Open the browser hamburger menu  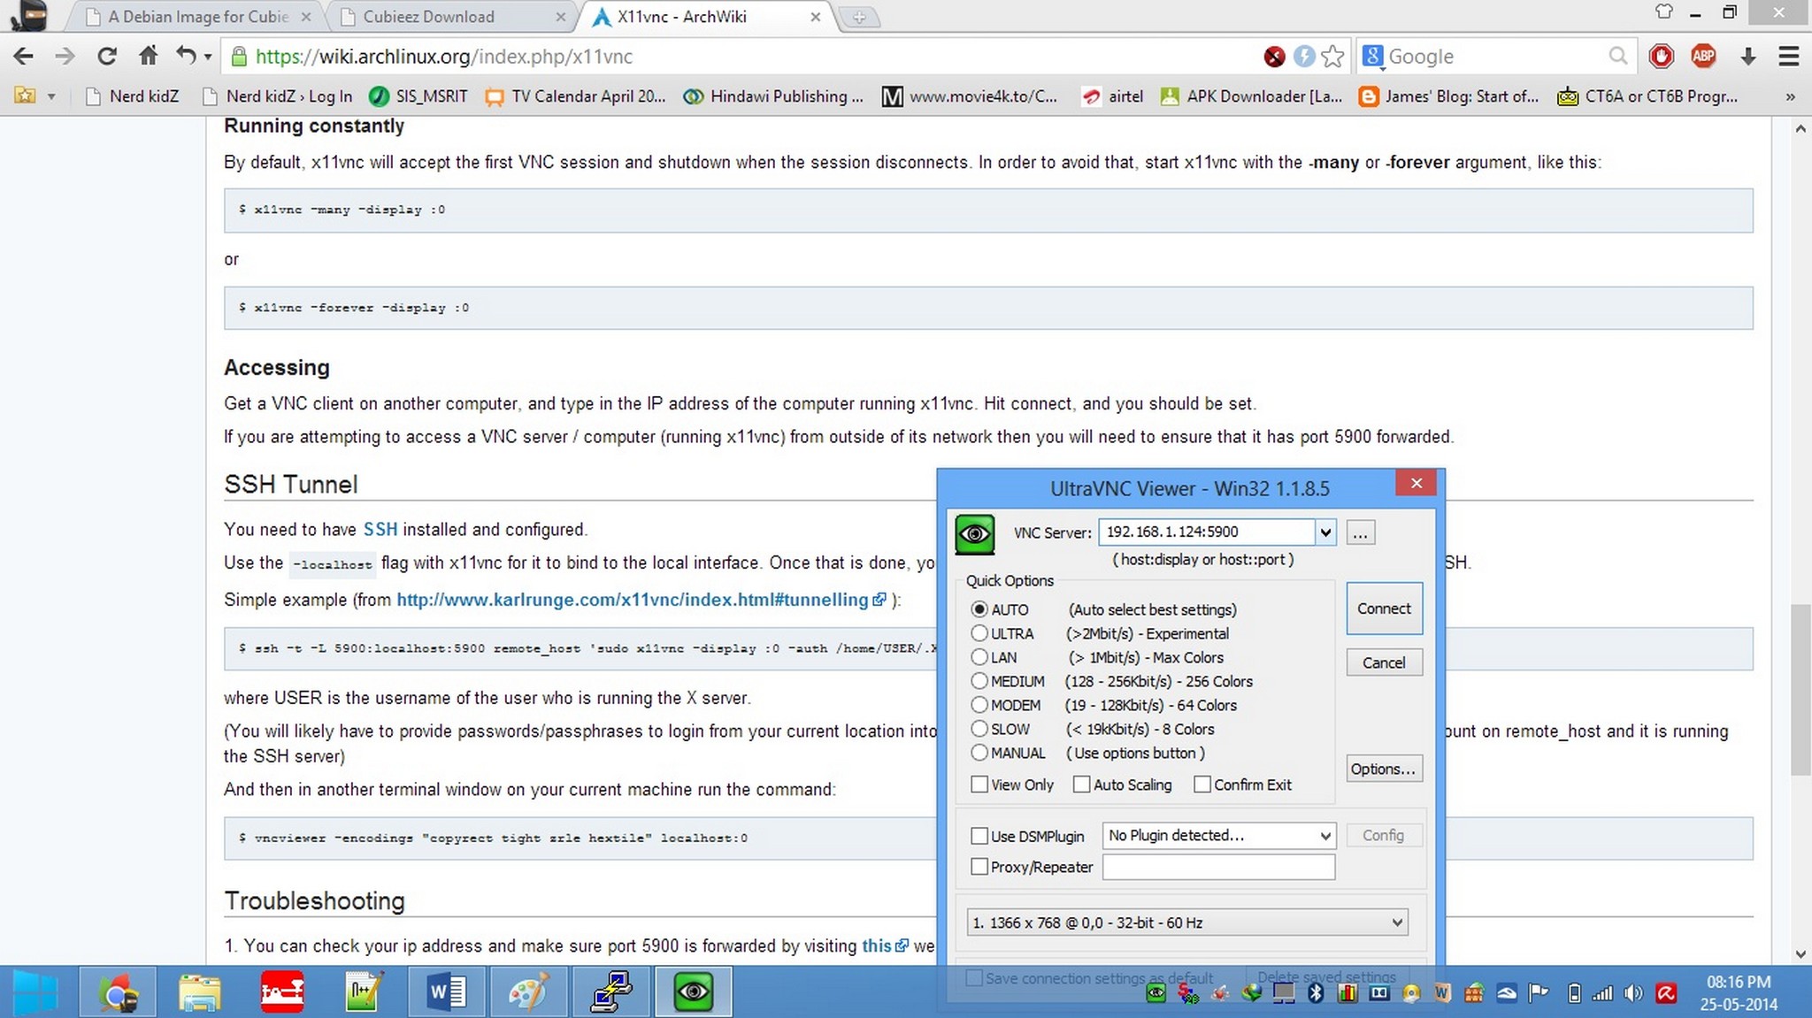point(1788,57)
